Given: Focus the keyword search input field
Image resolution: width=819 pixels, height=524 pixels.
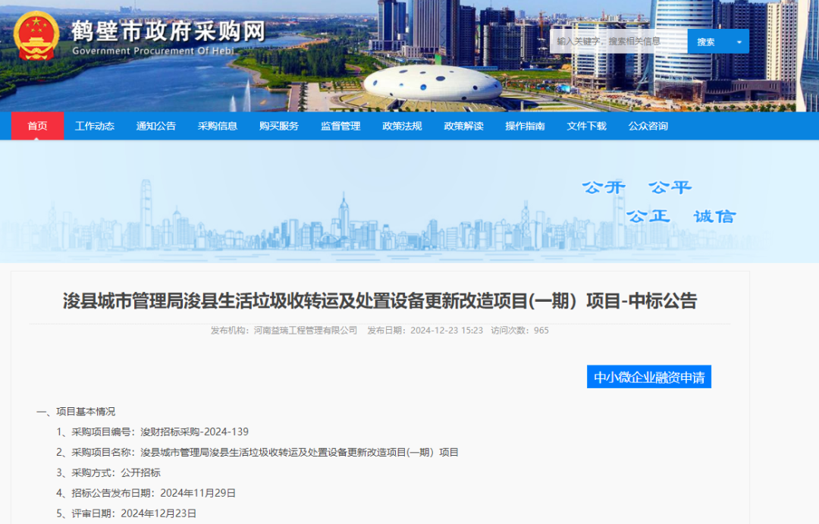Looking at the screenshot, I should tap(619, 41).
